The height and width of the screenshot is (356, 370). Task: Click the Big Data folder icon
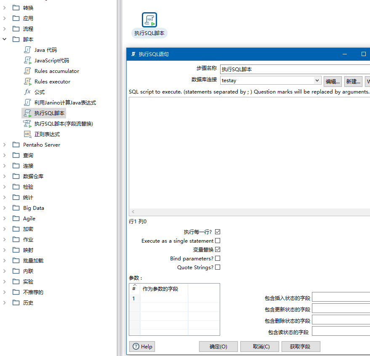[x=16, y=208]
